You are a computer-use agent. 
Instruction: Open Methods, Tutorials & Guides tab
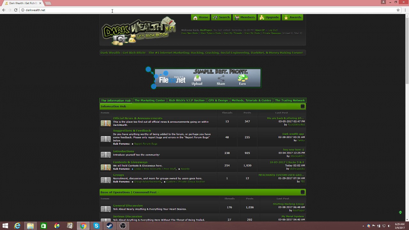pyautogui.click(x=251, y=100)
